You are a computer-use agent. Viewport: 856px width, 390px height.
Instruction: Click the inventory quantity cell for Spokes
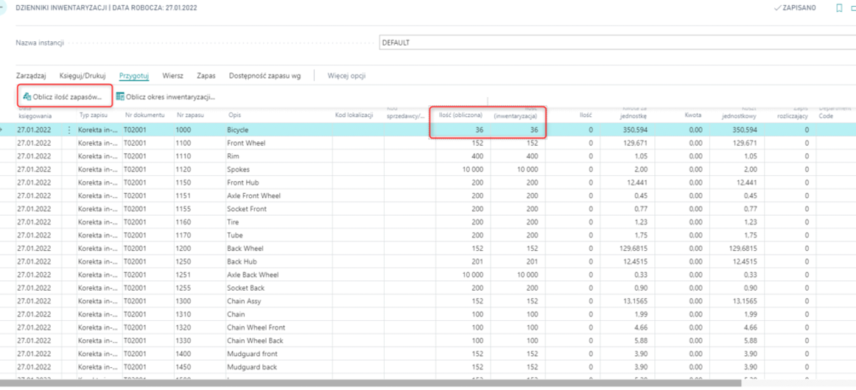(x=519, y=169)
